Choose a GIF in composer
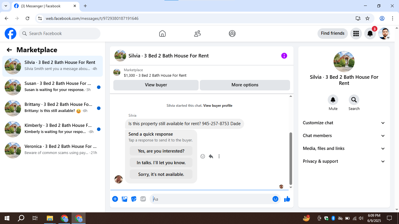The image size is (399, 224). (x=143, y=199)
